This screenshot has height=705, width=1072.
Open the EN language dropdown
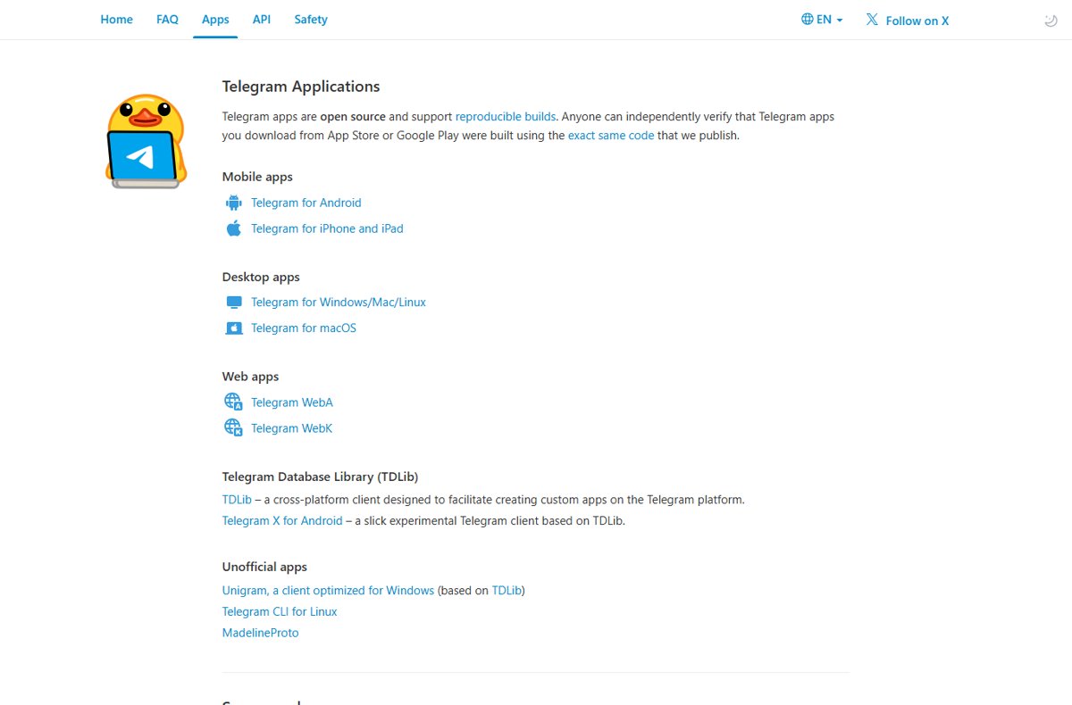pyautogui.click(x=822, y=19)
